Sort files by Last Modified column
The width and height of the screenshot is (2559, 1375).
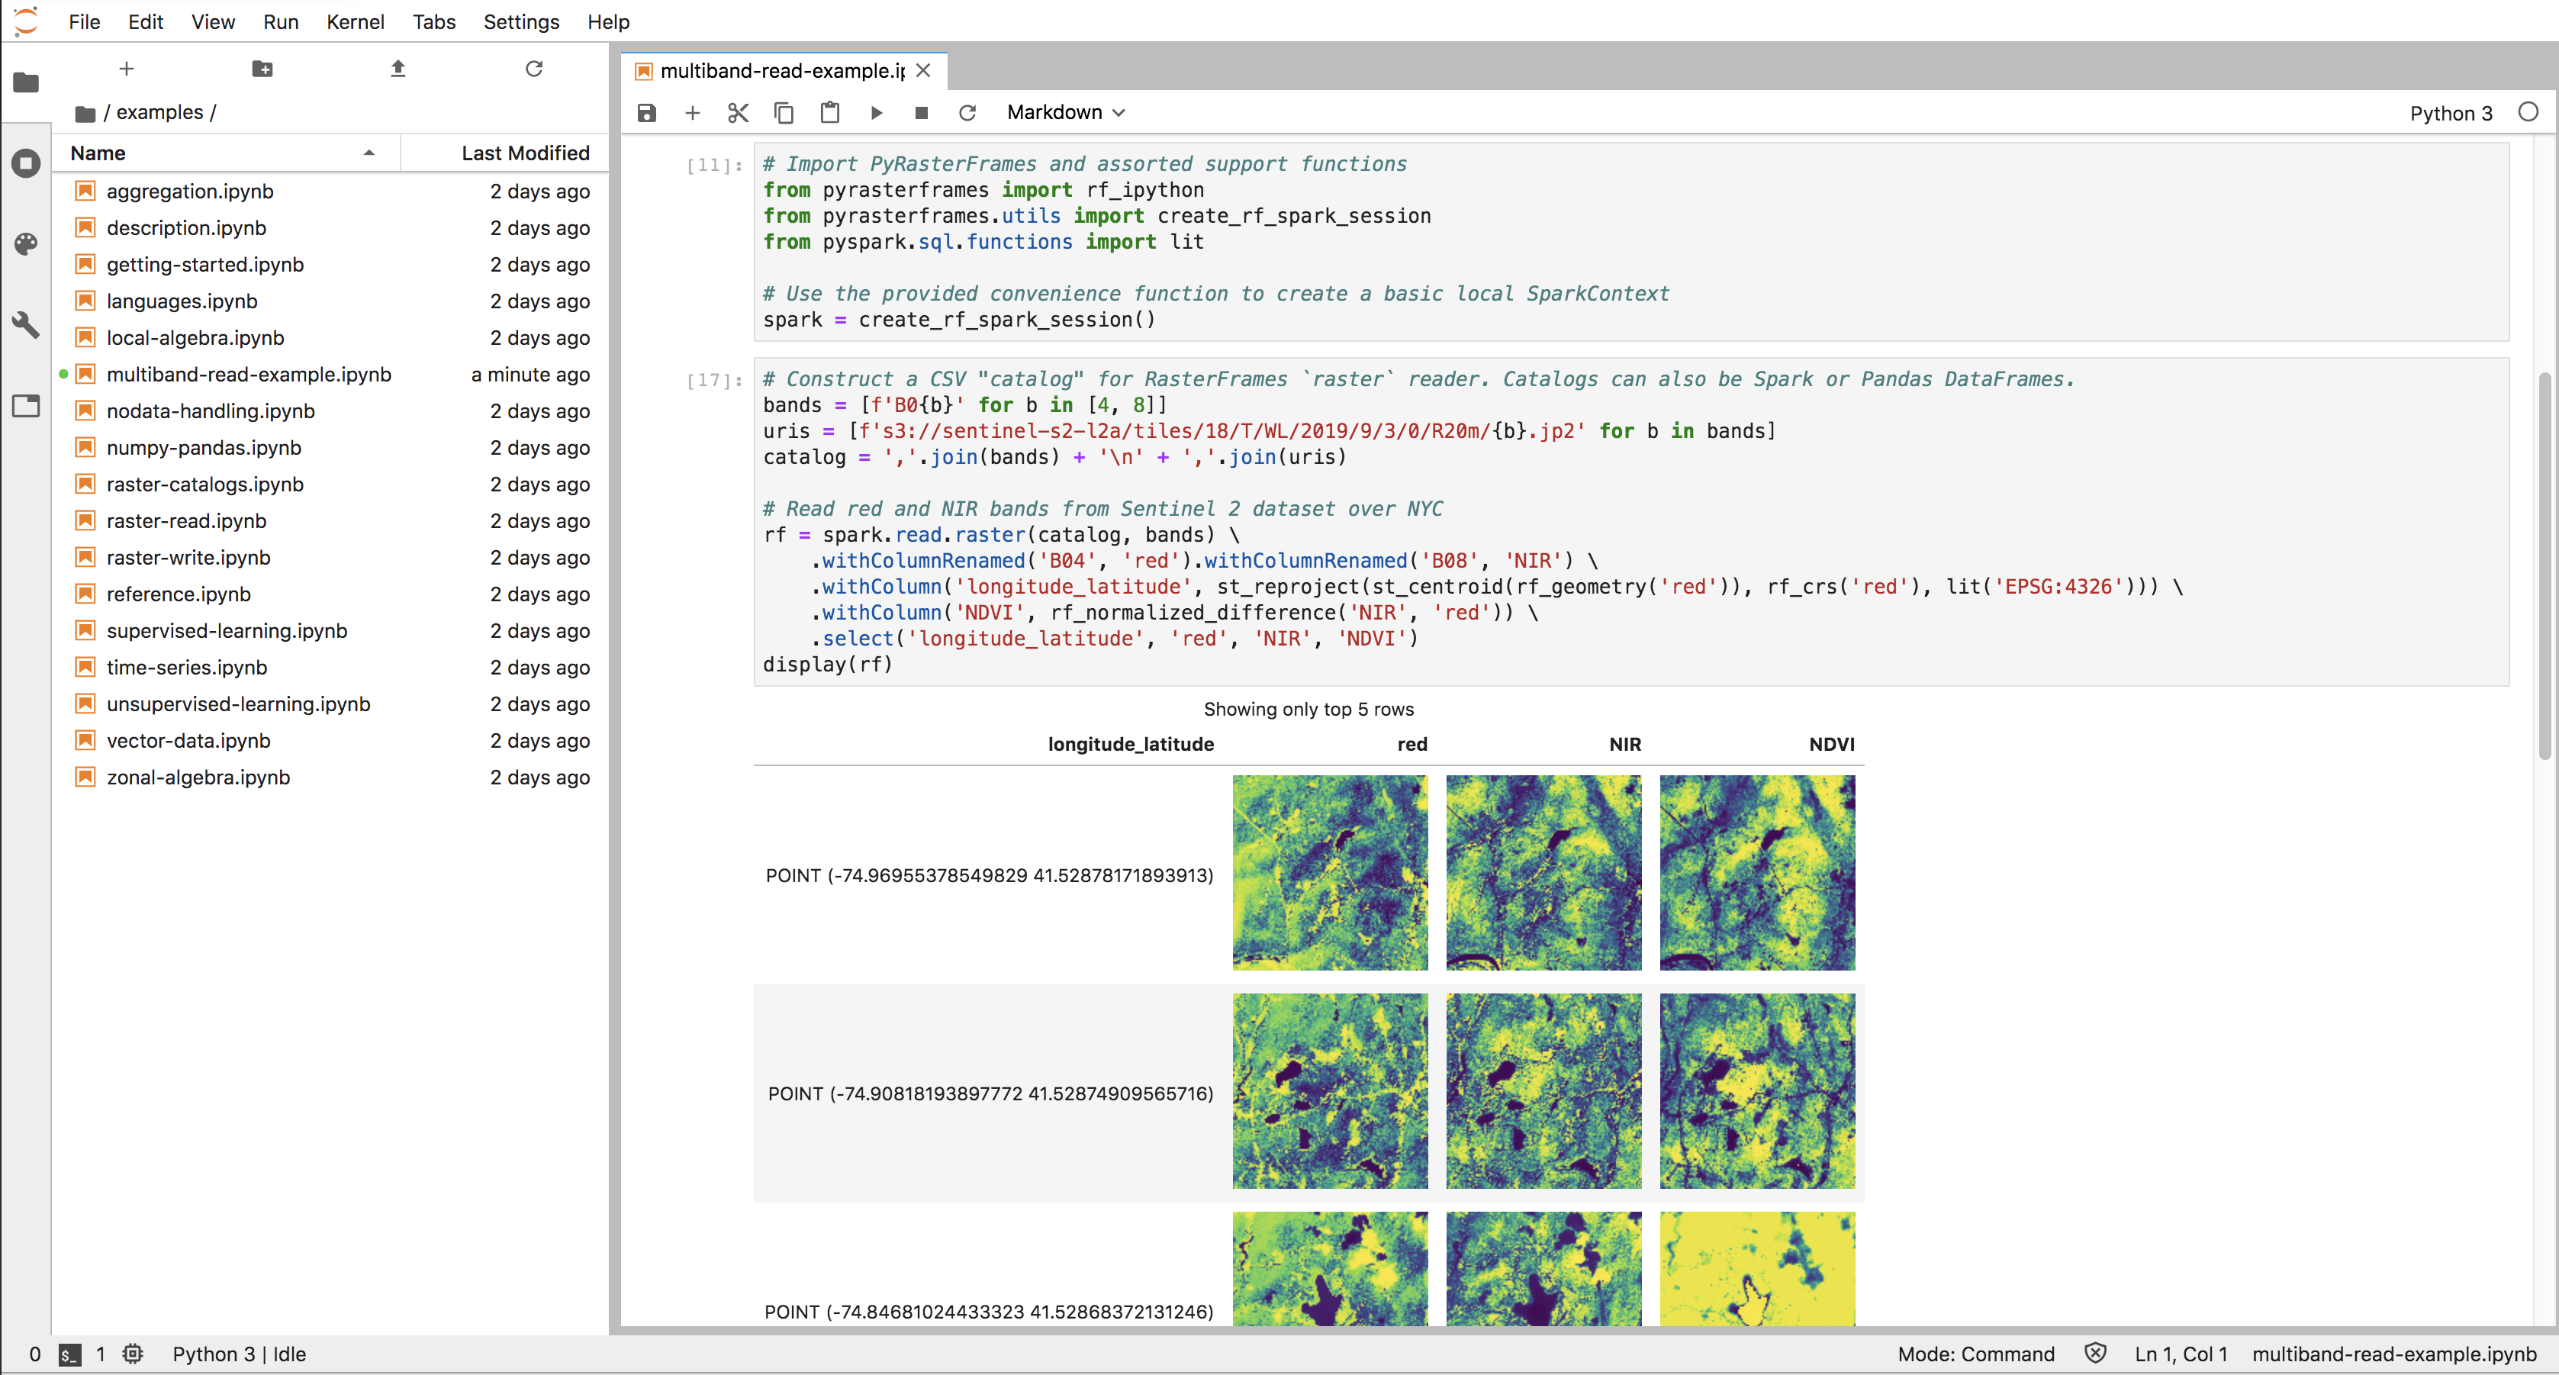[524, 153]
